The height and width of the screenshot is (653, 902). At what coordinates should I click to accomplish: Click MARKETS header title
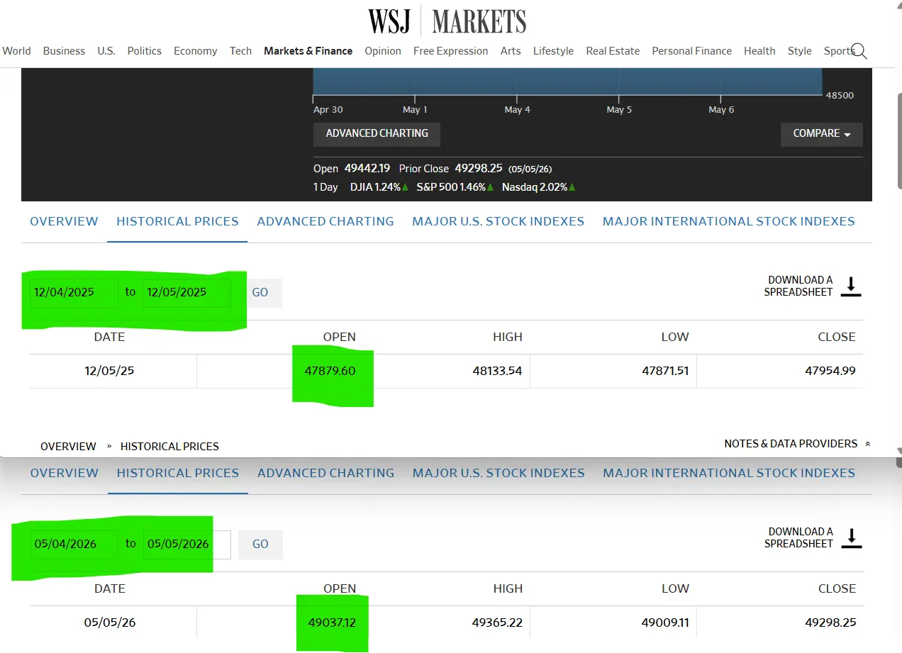[x=479, y=21]
